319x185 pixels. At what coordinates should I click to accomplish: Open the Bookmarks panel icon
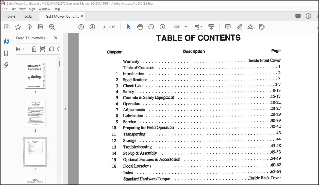(6, 53)
